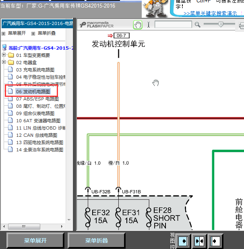This screenshot has height=249, width=244.
Task: Click document icon of 14 全景泊车系统电路图
Action: pos(10,149)
